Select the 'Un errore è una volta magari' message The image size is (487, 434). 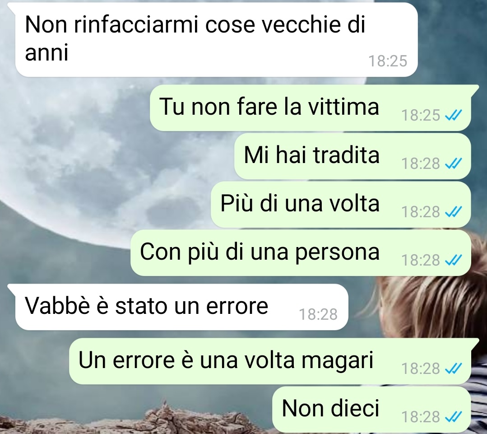(270, 361)
